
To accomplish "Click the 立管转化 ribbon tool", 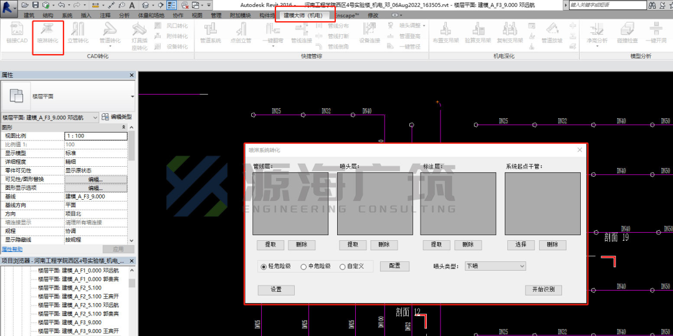I will 78,33.
